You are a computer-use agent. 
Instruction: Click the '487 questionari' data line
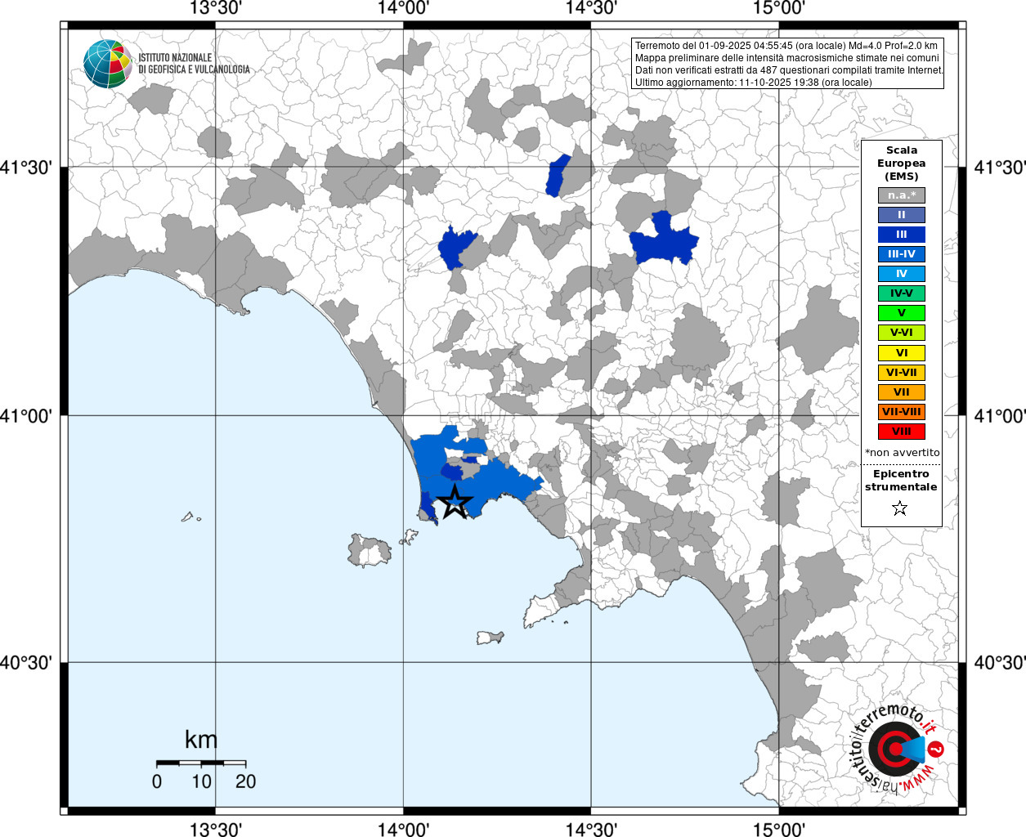pos(789,70)
